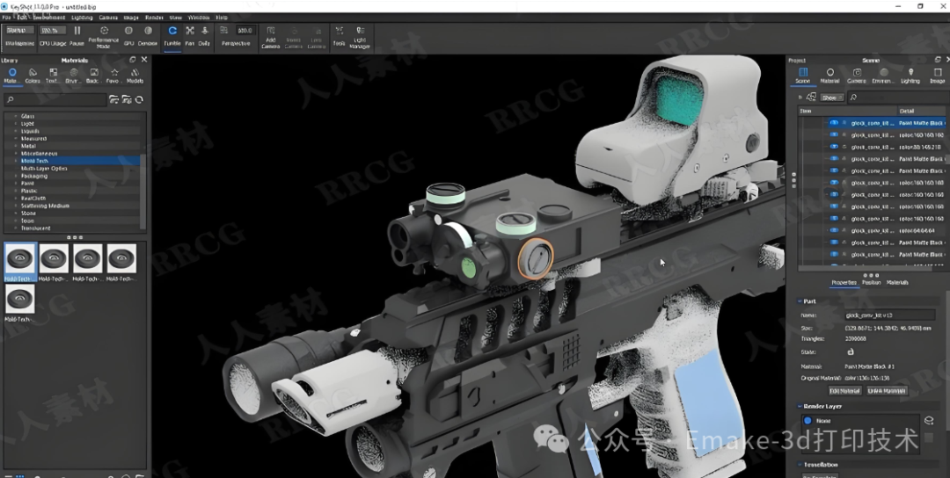Select the Translucent folder row
Screen dimensions: 950x478
[x=72, y=228]
